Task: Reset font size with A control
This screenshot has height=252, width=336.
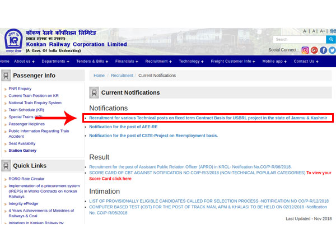Action: pyautogui.click(x=314, y=31)
